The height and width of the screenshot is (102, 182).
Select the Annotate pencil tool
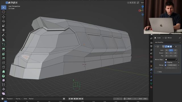[4, 35]
